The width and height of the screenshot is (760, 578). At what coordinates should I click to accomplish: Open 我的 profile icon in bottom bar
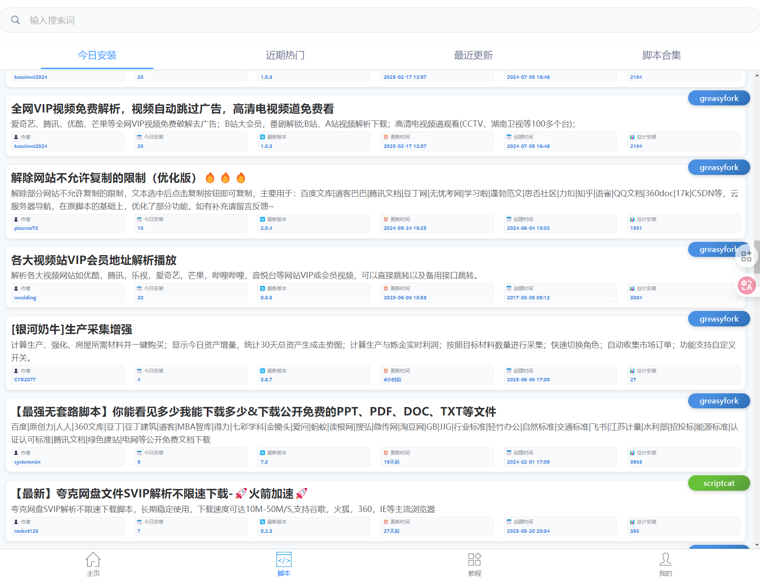point(665,564)
